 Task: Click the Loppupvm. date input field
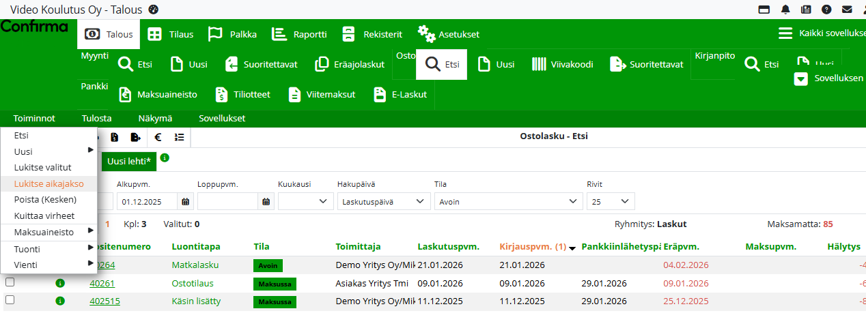(228, 202)
